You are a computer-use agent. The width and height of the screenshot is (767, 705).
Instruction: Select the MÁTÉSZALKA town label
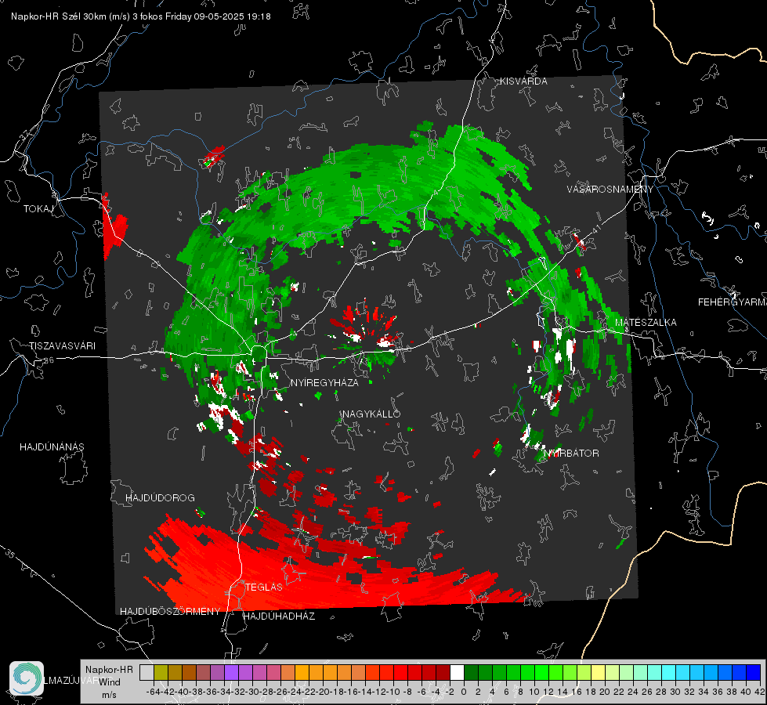[646, 322]
